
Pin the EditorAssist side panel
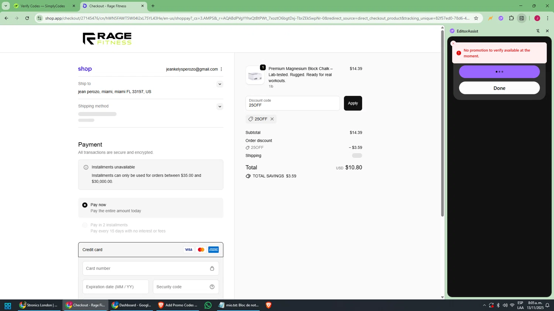[538, 31]
